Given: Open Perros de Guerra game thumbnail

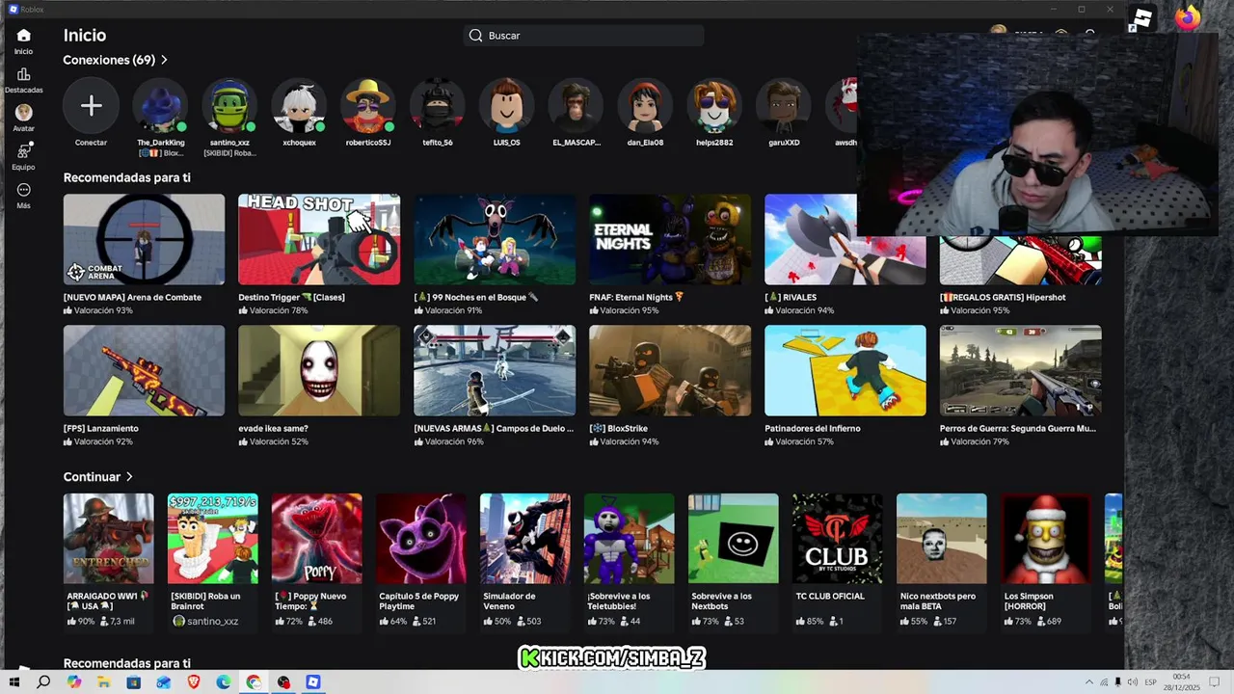Looking at the screenshot, I should pyautogui.click(x=1021, y=371).
